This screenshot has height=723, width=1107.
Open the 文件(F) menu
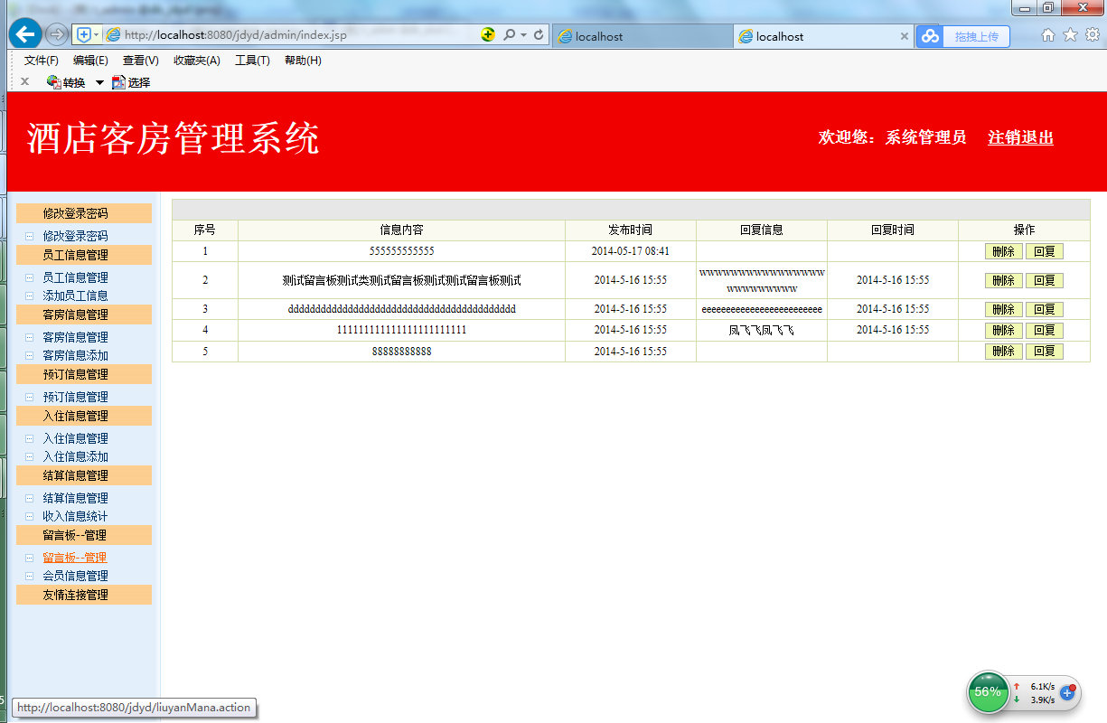(41, 61)
